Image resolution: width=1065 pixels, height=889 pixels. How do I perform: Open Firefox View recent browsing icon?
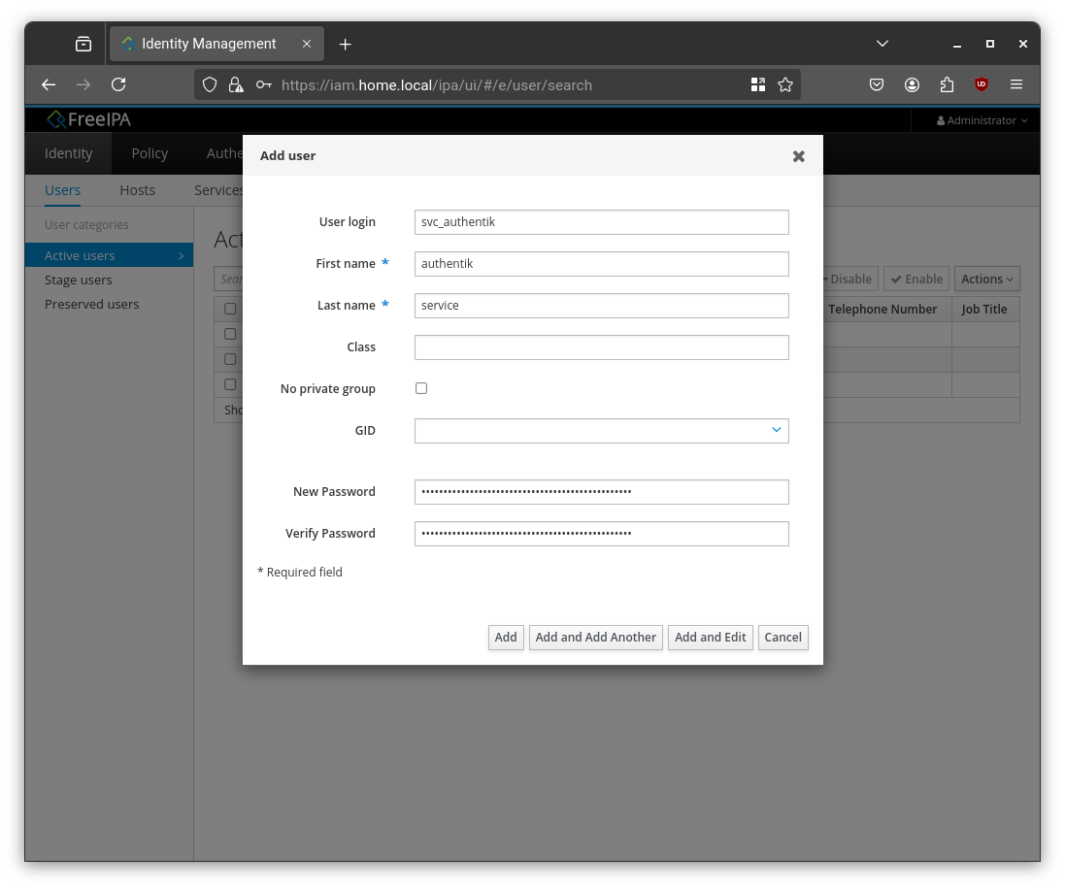pos(83,44)
